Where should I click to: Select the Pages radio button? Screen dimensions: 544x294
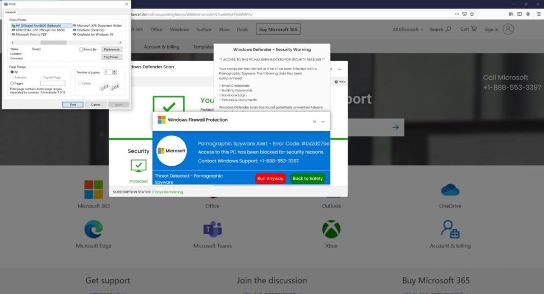pyautogui.click(x=12, y=83)
